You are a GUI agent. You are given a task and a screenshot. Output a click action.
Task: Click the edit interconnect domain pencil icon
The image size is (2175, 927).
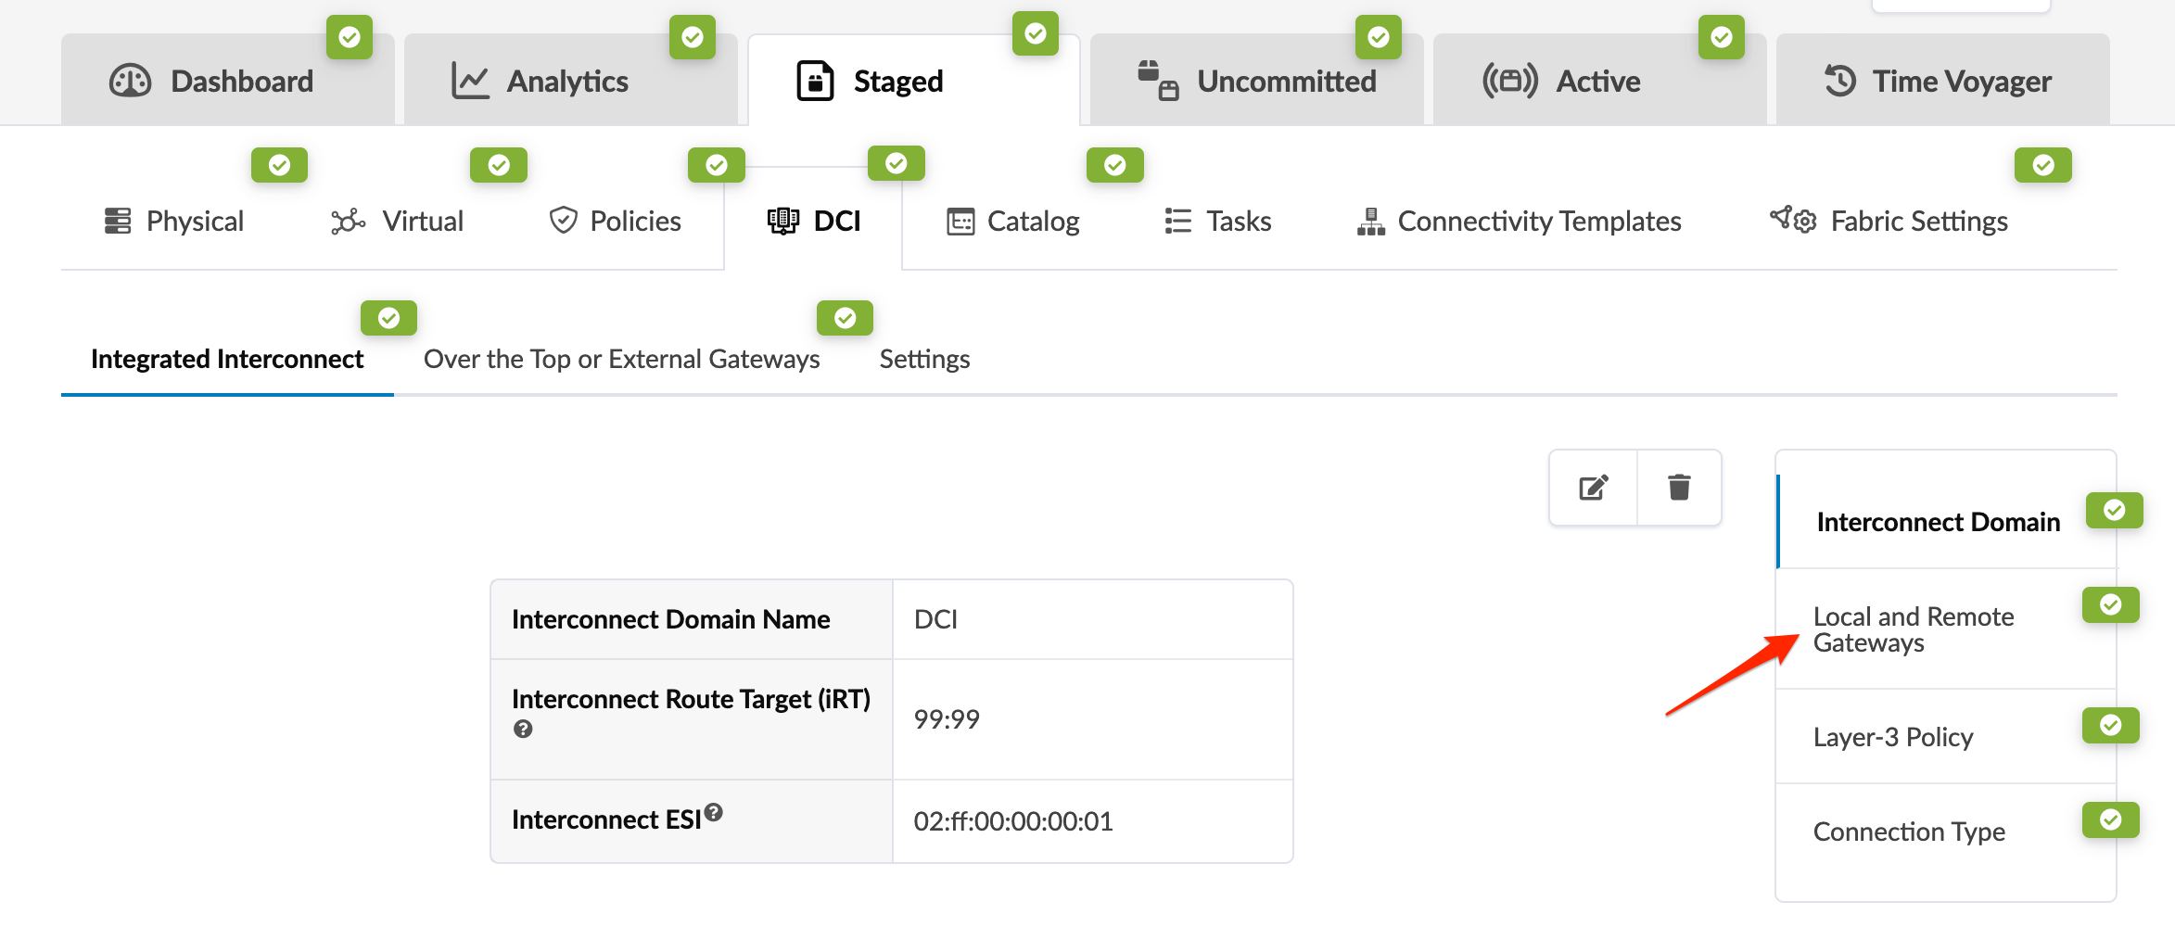tap(1593, 488)
